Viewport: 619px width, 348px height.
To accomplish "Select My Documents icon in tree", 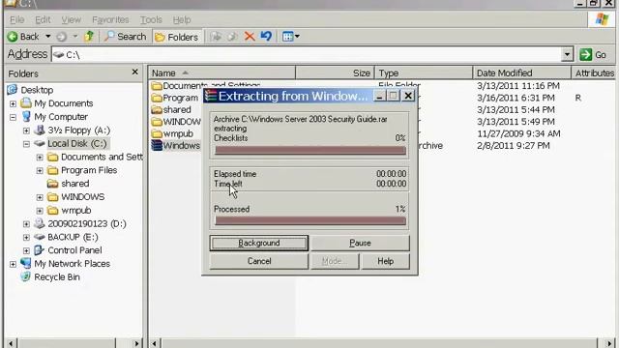I will click(x=26, y=103).
